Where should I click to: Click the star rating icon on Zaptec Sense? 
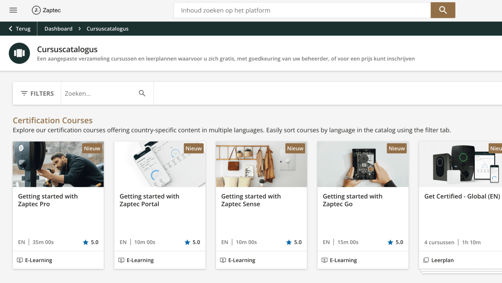click(x=289, y=242)
